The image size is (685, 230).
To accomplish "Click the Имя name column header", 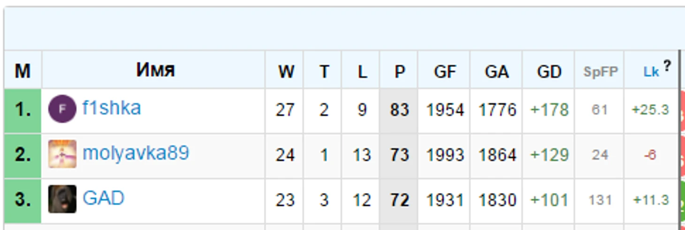I will point(155,70).
